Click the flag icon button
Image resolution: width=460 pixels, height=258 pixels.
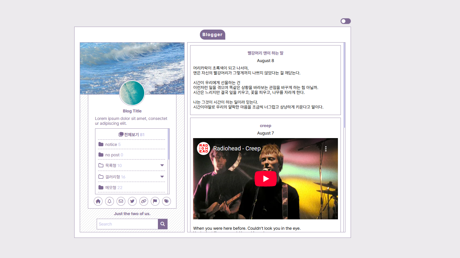tap(155, 201)
